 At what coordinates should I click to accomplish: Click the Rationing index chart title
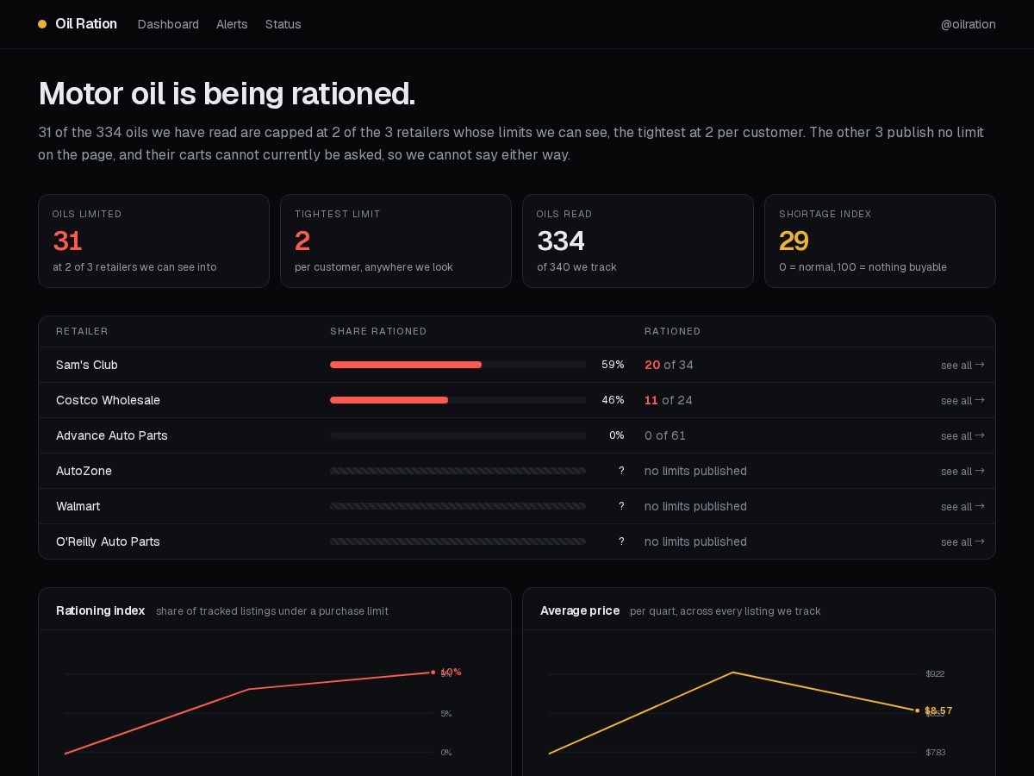[100, 610]
